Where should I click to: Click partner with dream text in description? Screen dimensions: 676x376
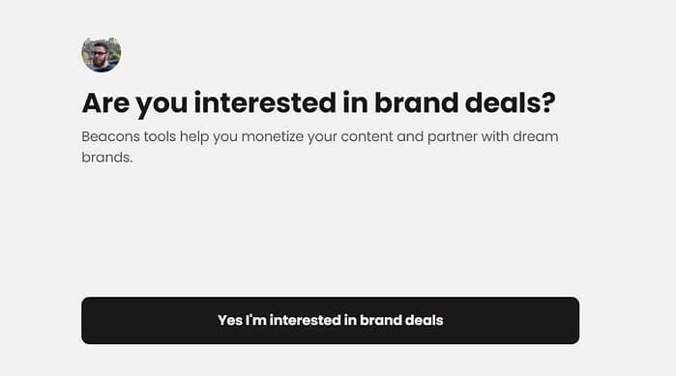click(493, 137)
